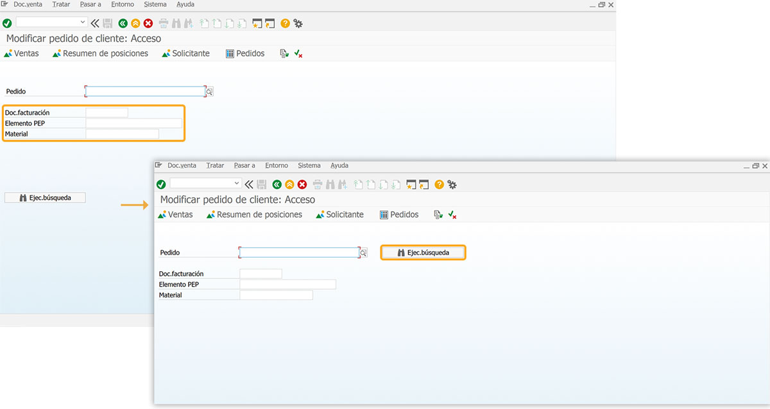
Task: Click the Find binoculars icon in front window toolbar
Action: tap(330, 185)
